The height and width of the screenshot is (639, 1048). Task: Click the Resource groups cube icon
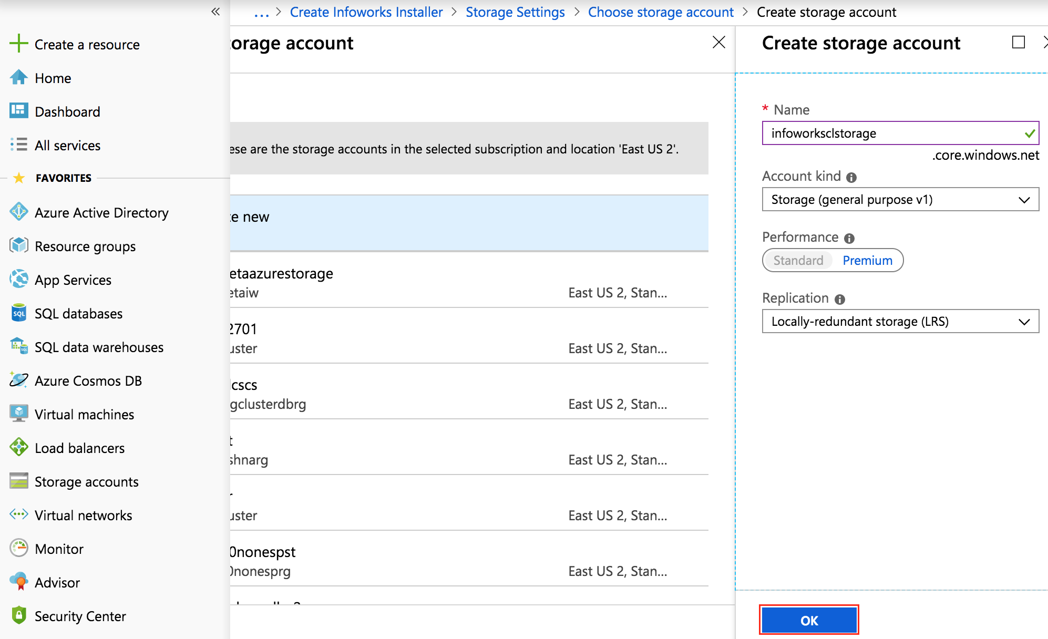(19, 245)
